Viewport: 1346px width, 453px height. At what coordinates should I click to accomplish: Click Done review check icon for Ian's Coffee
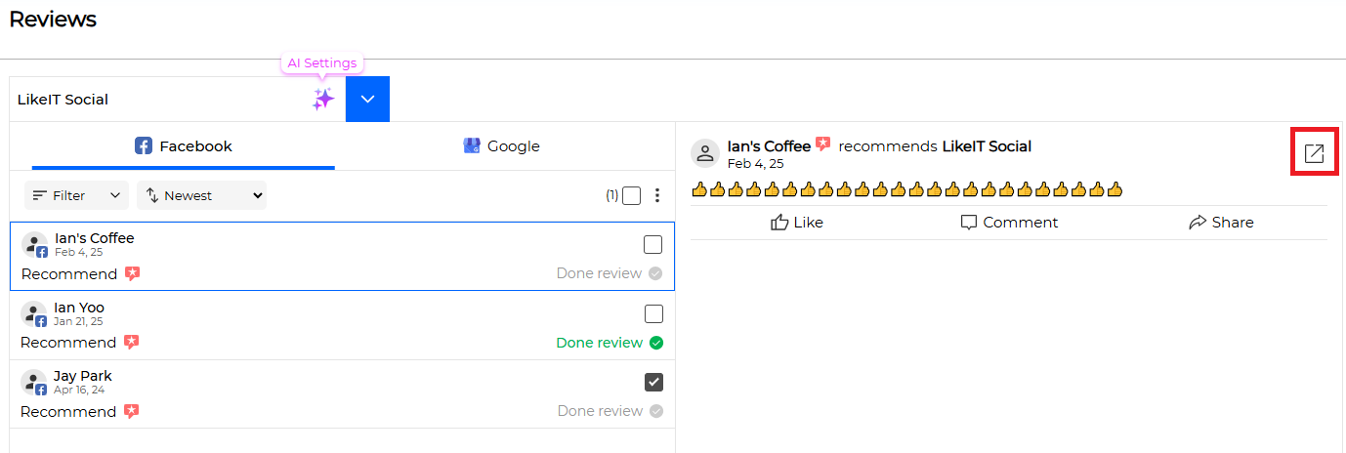(x=655, y=273)
